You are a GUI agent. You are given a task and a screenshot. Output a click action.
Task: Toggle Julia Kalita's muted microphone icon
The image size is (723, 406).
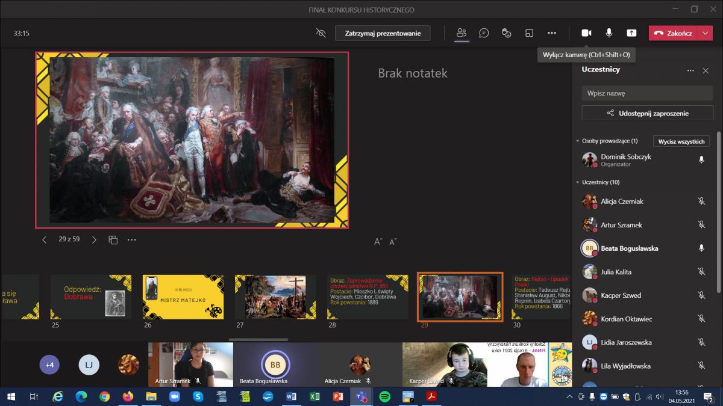click(701, 272)
